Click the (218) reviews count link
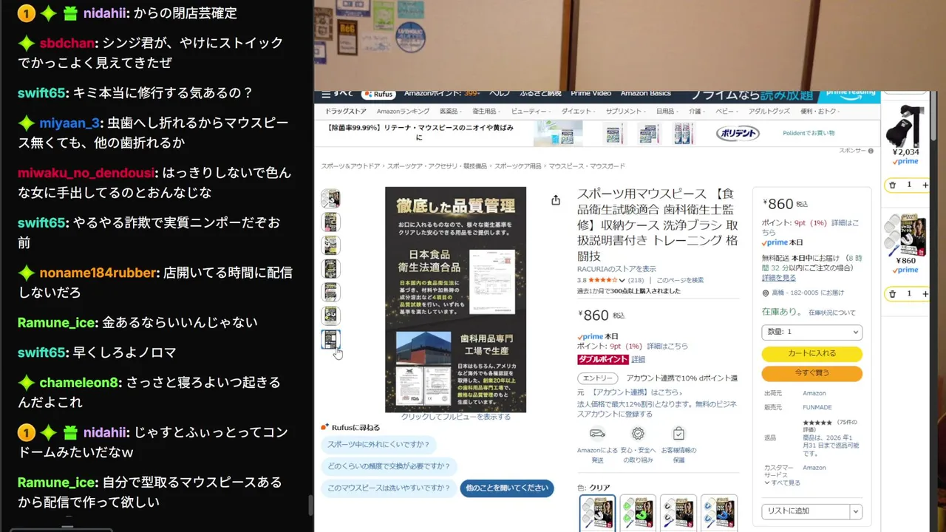This screenshot has height=532, width=946. 636,281
